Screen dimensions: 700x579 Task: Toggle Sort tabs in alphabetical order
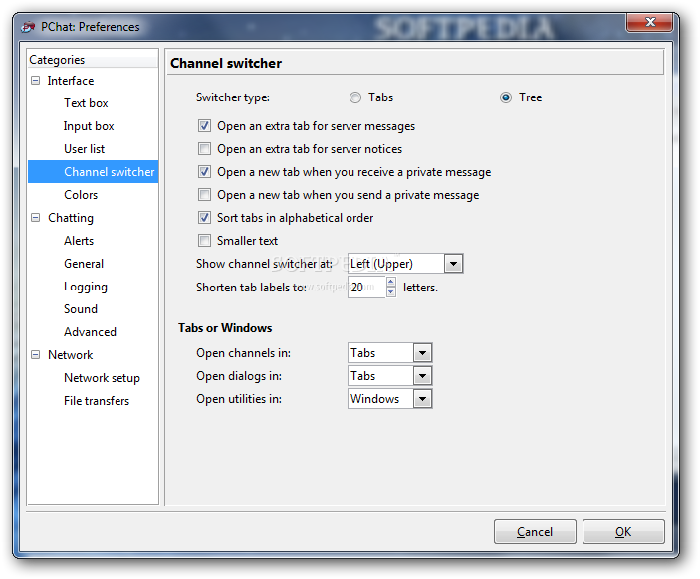pos(204,218)
